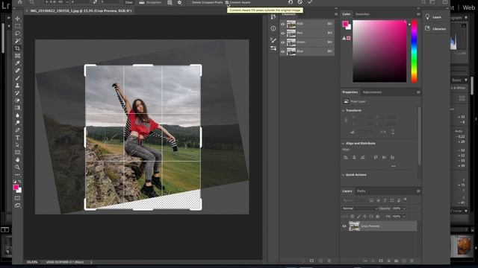Open the Layers panel menu
478x268 pixels.
click(418, 191)
